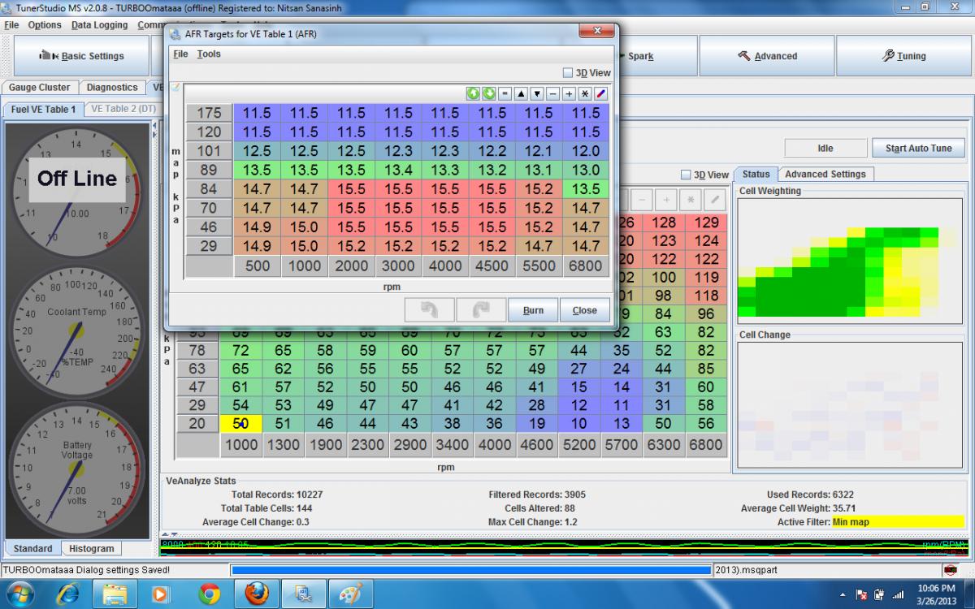This screenshot has width=975, height=609.
Task: Switch to the Histogram tab
Action: click(91, 548)
